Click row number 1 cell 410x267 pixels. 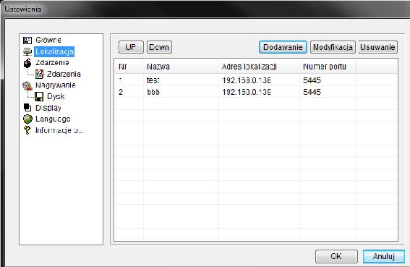click(x=129, y=80)
